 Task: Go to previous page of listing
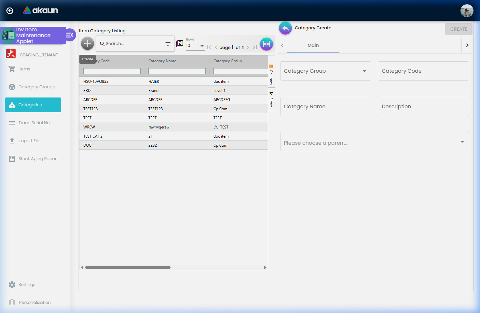click(x=216, y=47)
